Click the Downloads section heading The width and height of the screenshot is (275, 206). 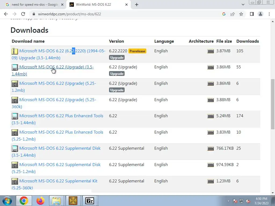(x=30, y=30)
